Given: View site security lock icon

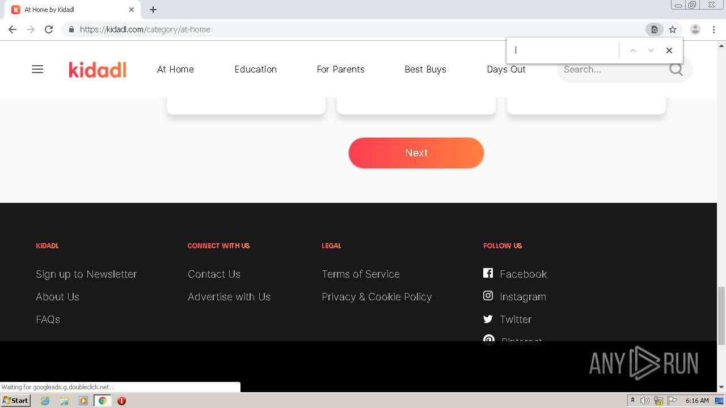Looking at the screenshot, I should [x=71, y=29].
